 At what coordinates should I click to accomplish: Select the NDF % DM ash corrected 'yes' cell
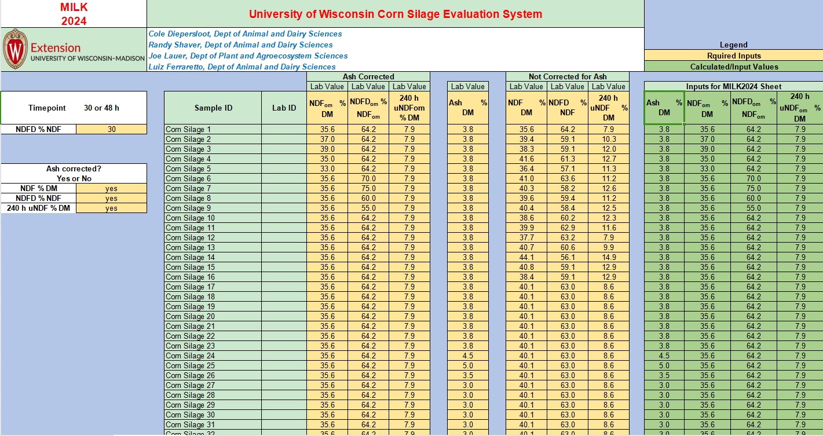click(x=111, y=188)
